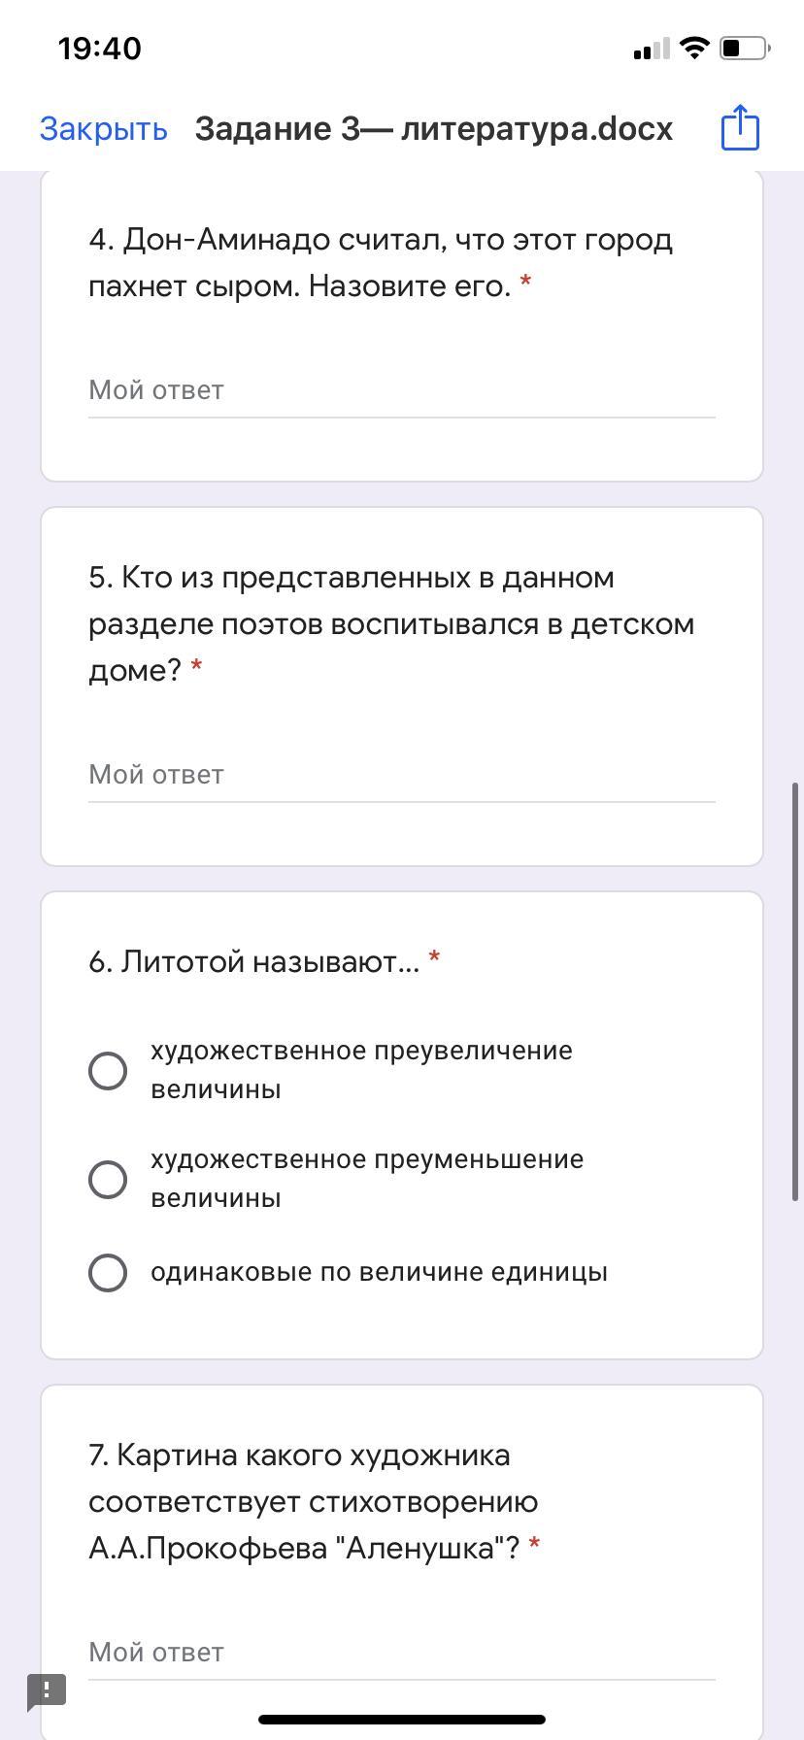Tap the share icon in header

point(740,127)
